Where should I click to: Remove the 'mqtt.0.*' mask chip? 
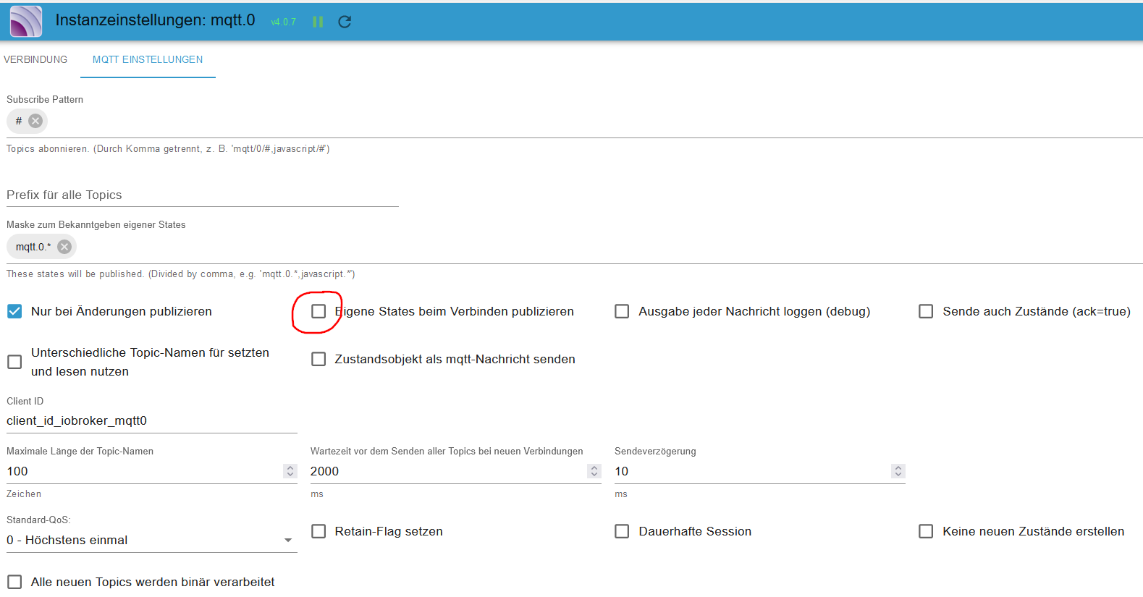pyautogui.click(x=64, y=247)
